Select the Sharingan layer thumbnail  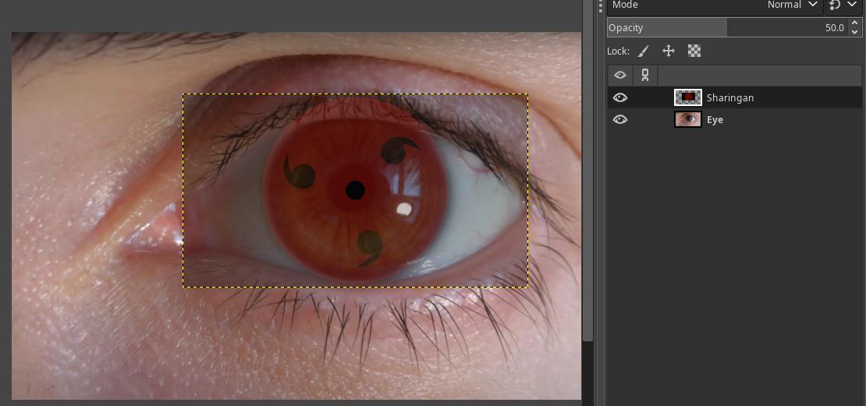(x=688, y=97)
